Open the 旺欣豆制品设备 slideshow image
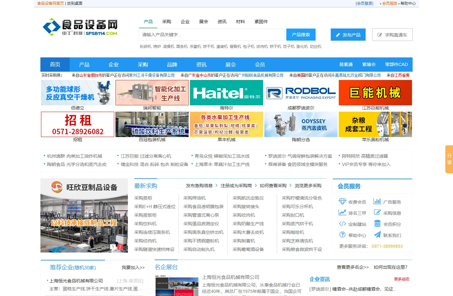Viewport: 453px width, 296px height. (x=84, y=215)
